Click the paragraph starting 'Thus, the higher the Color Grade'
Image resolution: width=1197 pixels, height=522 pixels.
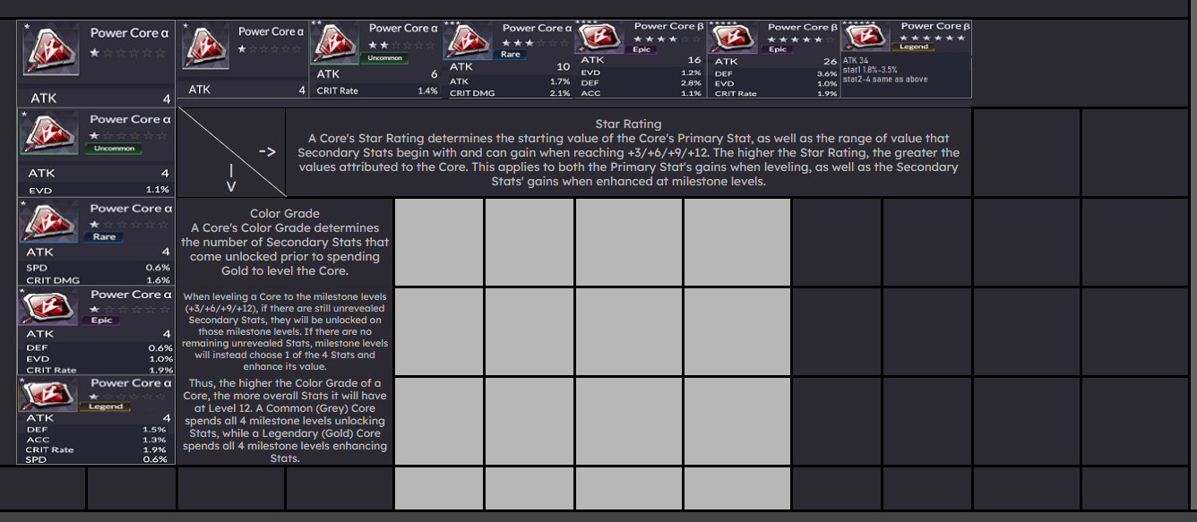pyautogui.click(x=285, y=421)
